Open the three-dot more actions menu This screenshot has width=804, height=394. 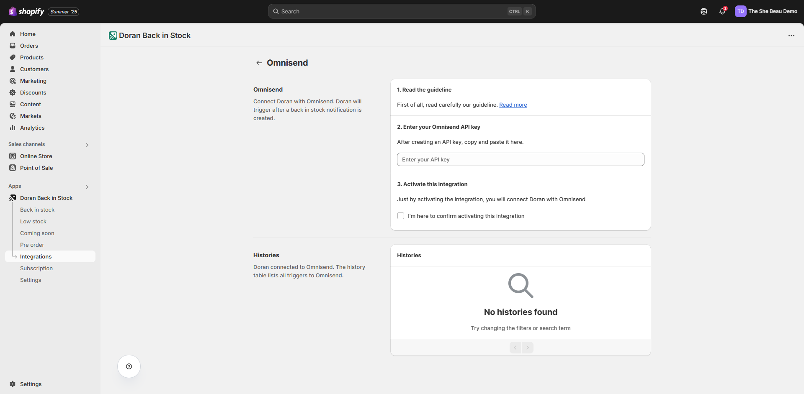[x=791, y=36]
